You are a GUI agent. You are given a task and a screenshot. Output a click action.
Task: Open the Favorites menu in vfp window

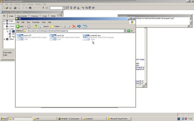pos(36,22)
